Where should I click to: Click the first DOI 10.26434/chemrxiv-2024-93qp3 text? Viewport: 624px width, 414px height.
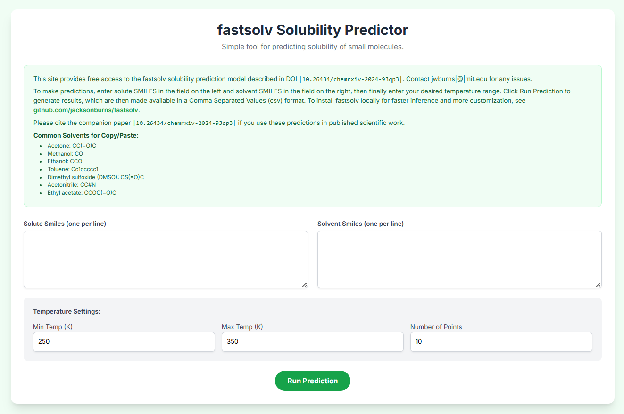click(x=351, y=79)
